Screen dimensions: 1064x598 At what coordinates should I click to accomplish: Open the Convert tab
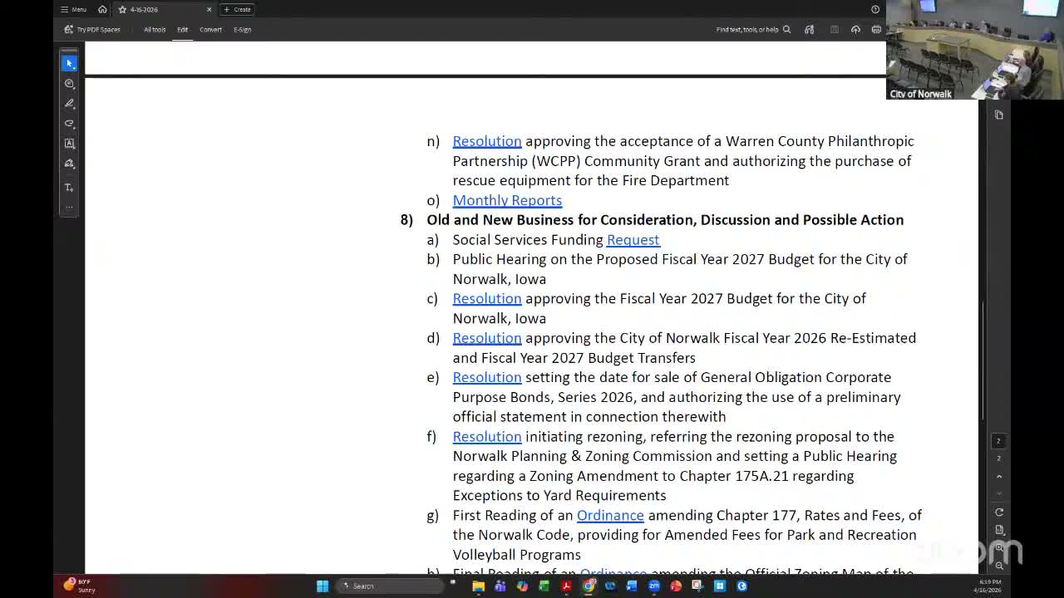point(210,29)
